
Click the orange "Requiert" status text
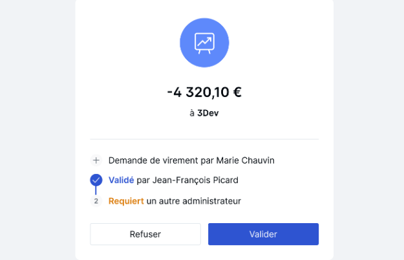[126, 201]
